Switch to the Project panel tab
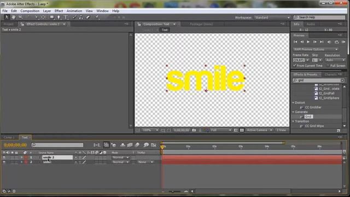Viewport: 350px width, 197px height. (9, 24)
